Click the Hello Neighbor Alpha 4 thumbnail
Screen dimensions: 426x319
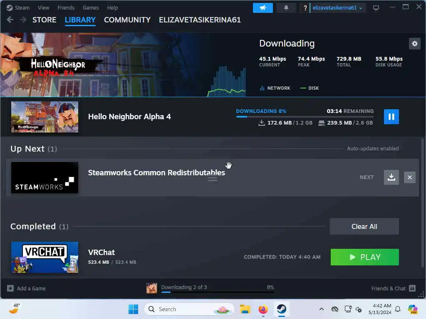click(x=45, y=117)
